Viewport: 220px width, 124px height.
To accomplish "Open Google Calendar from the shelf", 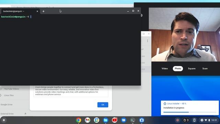I will (97, 120).
